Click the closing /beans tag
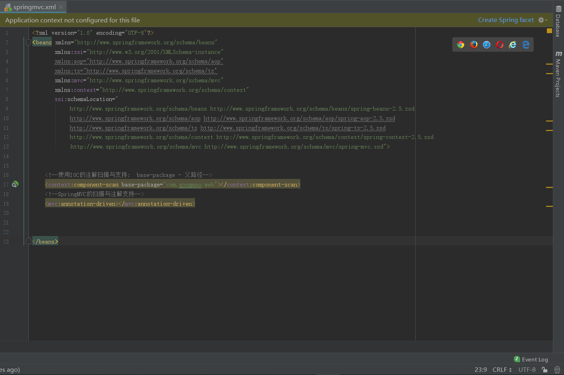Screen dimensions: 564x375 (45, 242)
